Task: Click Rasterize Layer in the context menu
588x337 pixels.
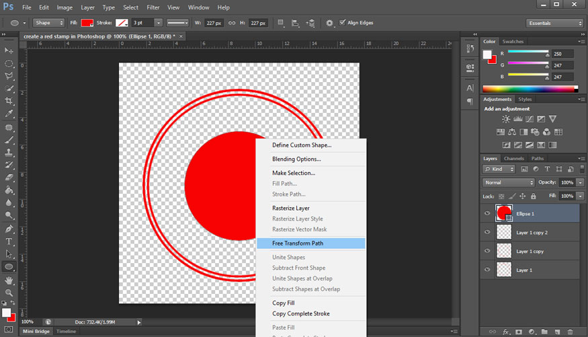Action: pyautogui.click(x=291, y=208)
